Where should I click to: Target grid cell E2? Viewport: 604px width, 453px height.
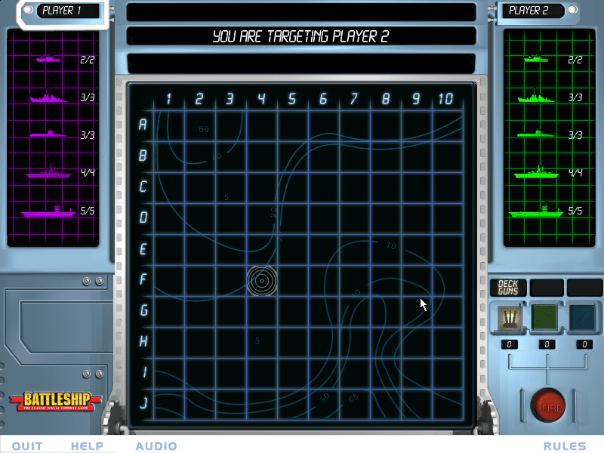click(200, 250)
